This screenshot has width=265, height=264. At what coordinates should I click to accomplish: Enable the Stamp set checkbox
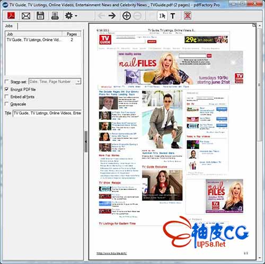click(x=7, y=82)
